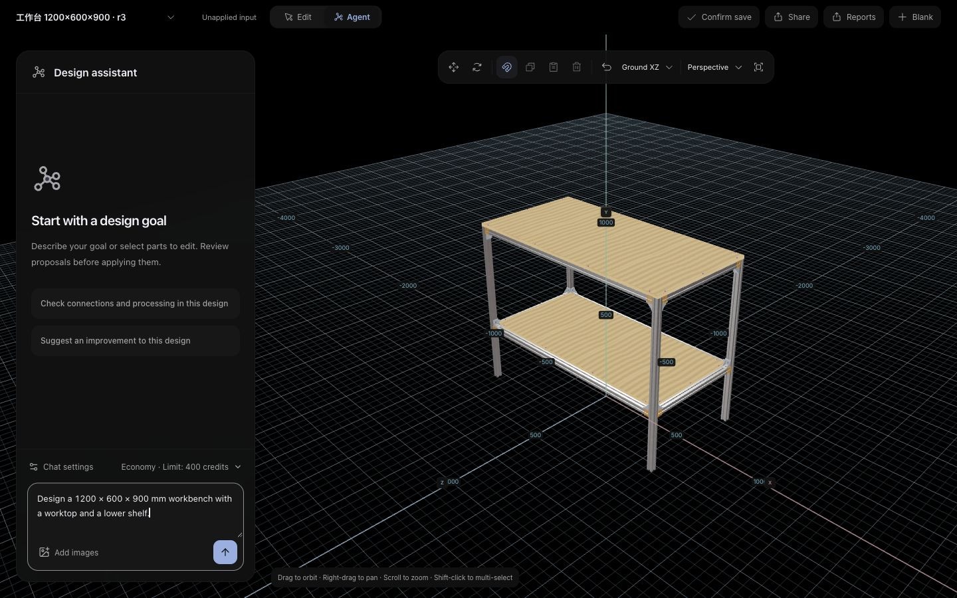Open the Ground XZ plane dropdown
The image size is (957, 598).
click(x=647, y=67)
